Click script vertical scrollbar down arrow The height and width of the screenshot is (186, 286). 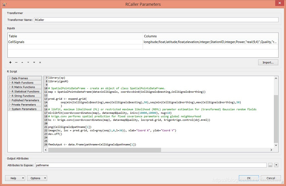coord(276,145)
